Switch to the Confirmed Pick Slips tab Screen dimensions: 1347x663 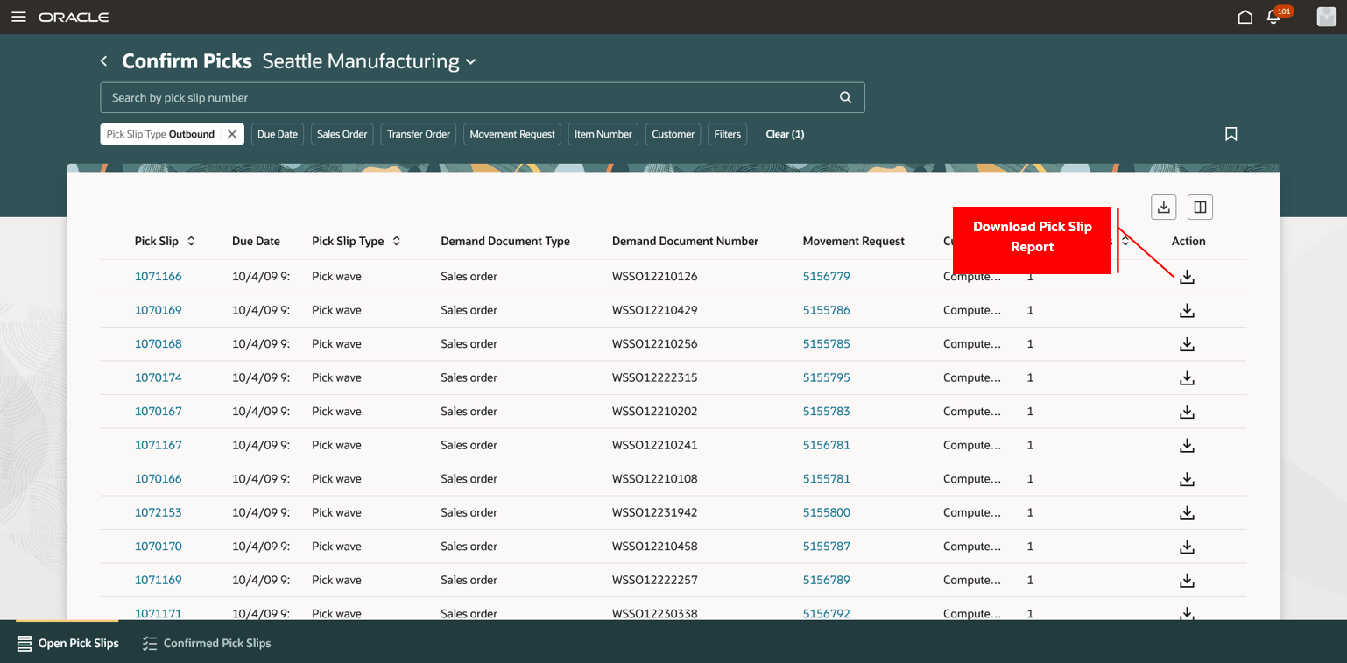(207, 643)
